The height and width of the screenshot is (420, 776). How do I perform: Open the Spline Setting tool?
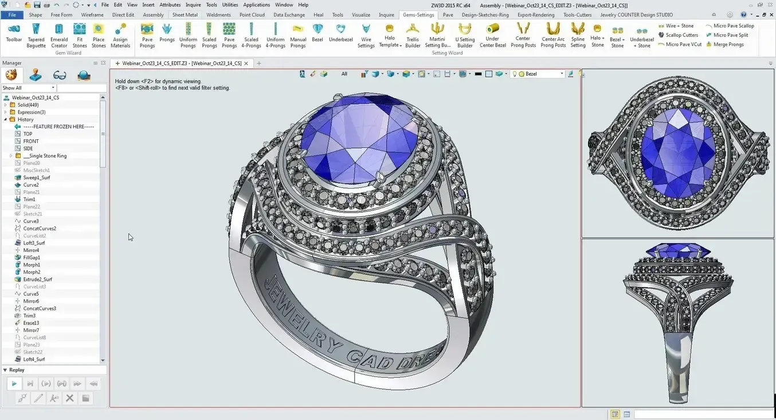pyautogui.click(x=577, y=34)
